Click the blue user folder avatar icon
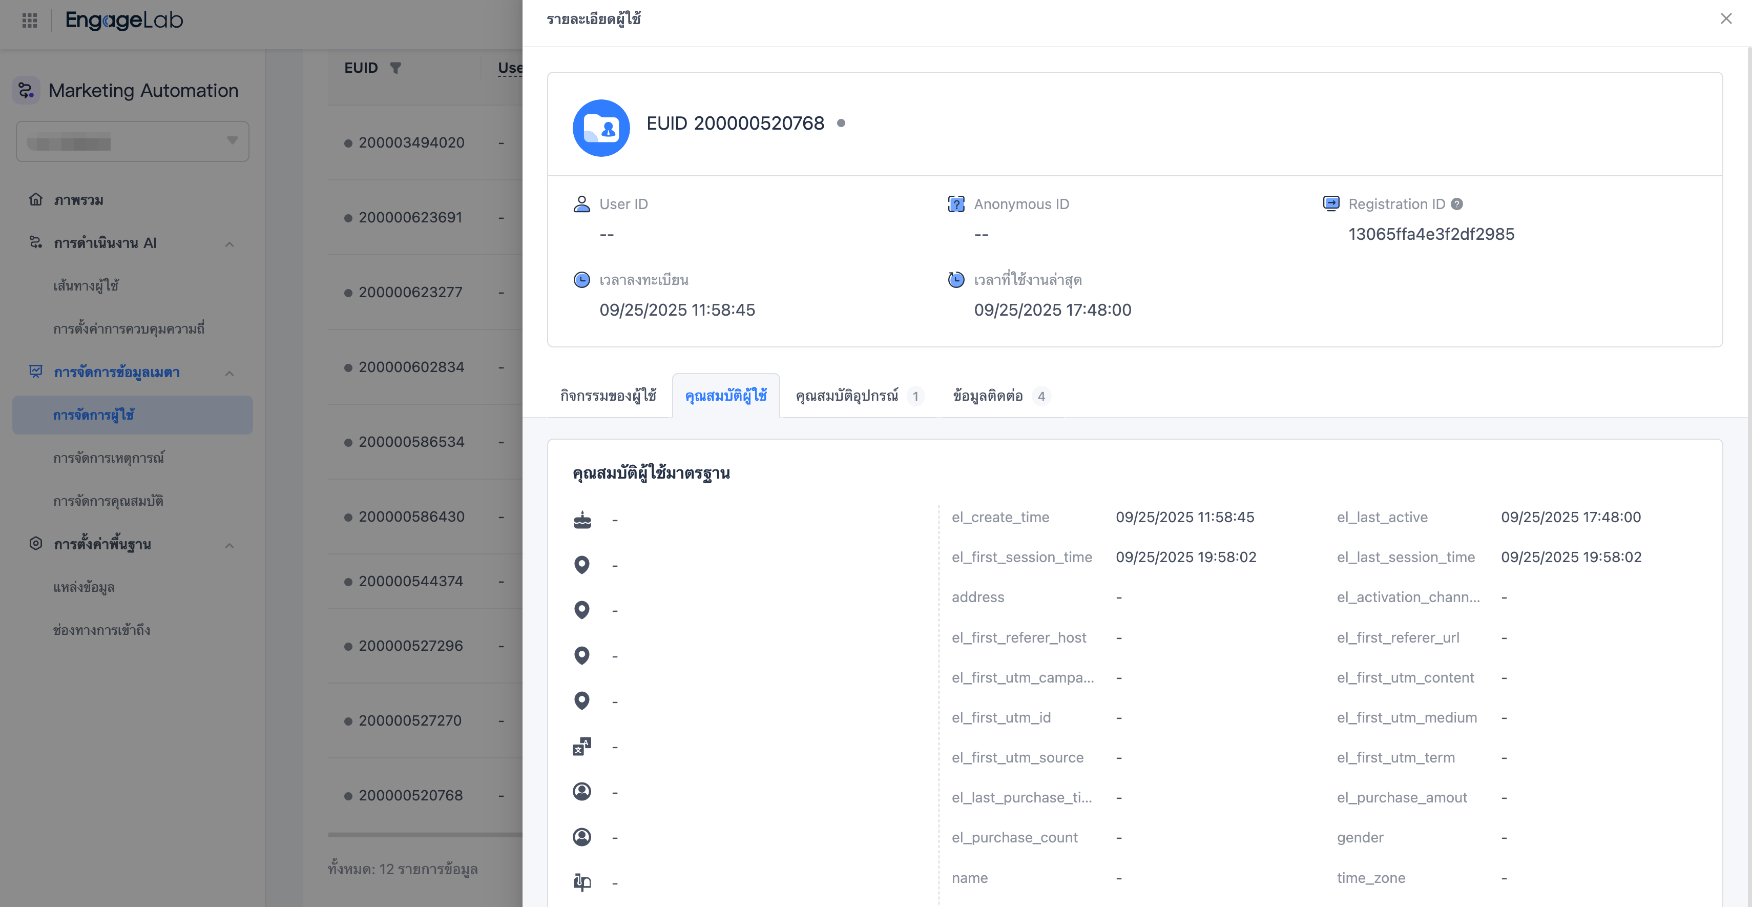 pos(601,128)
